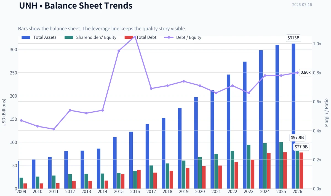The image size is (331, 196).
Task: Click the 0.80x line end label
Action: coord(305,73)
